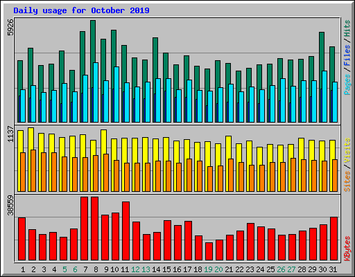Click the title 'Daily usage for October 2019'
The image size is (355, 277).
81,10
